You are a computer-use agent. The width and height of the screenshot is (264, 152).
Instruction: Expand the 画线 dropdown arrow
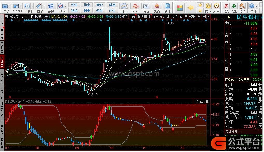[43, 6]
